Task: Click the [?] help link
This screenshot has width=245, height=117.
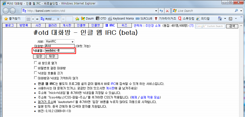Action: click(191, 26)
